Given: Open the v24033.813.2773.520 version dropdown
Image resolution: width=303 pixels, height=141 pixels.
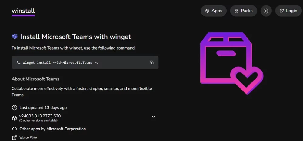Looking at the screenshot, I should 40,116.
